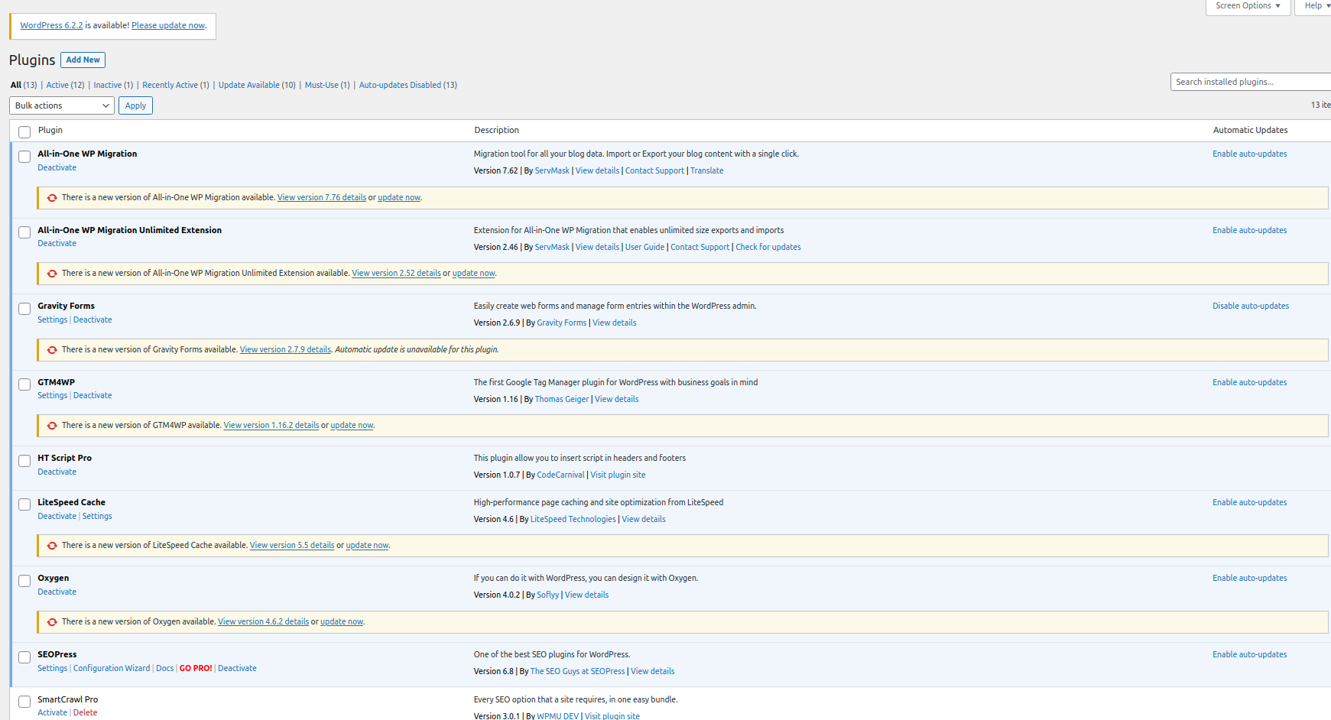Check the HT Script Pro checkbox
Image resolution: width=1331 pixels, height=720 pixels.
[24, 461]
